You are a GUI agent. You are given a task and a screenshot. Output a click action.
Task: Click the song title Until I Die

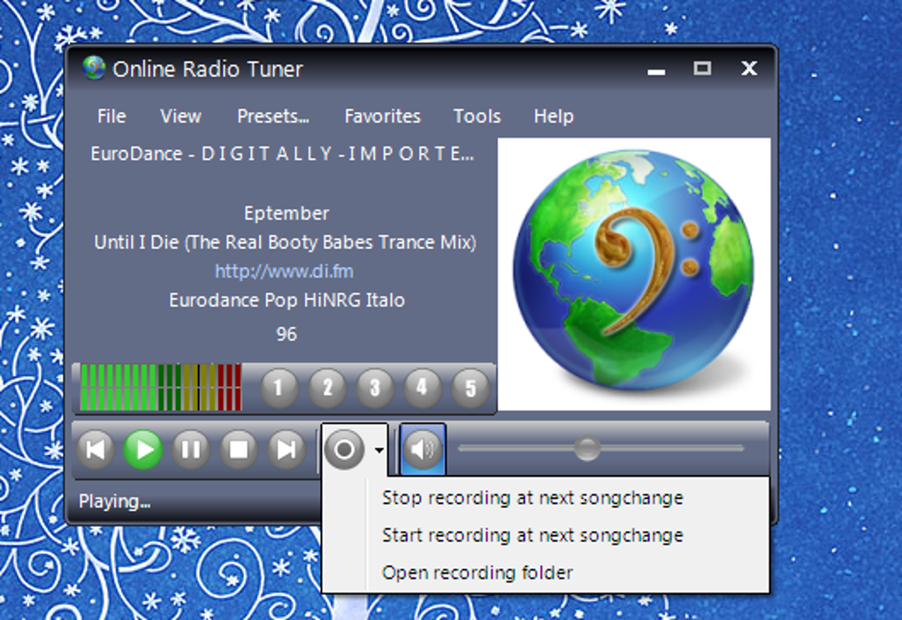coord(285,242)
